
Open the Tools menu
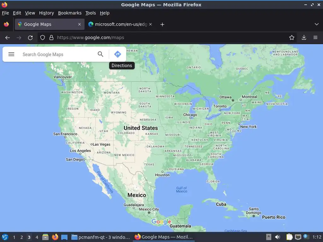(x=91, y=13)
